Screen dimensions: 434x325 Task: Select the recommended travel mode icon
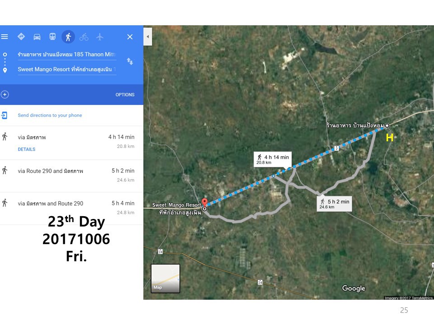(x=21, y=37)
